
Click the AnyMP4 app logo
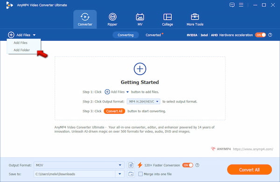(x=9, y=5)
